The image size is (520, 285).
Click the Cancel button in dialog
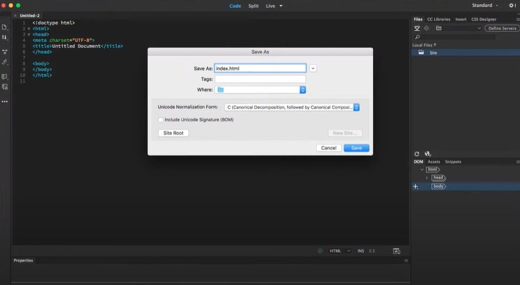[x=328, y=148]
